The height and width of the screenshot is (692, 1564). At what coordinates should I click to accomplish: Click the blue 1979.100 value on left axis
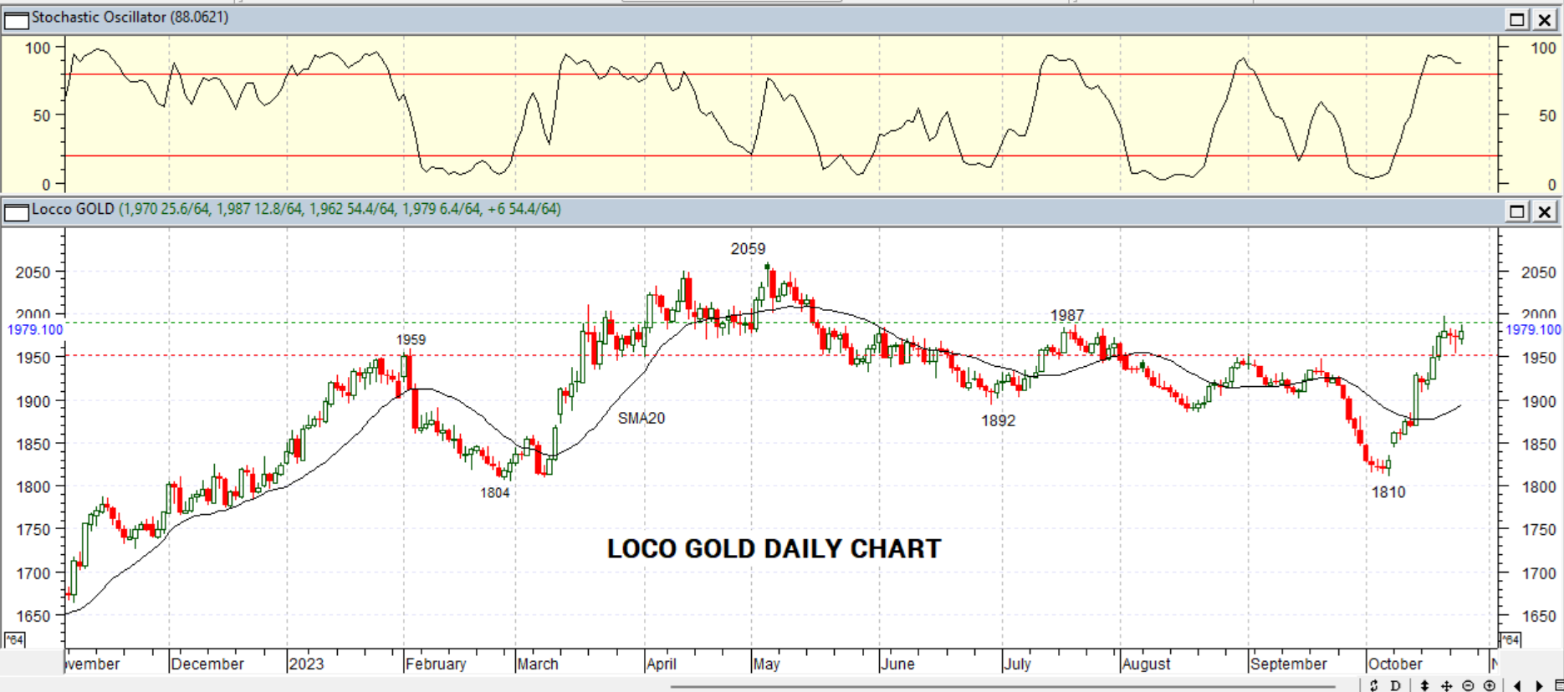click(35, 330)
